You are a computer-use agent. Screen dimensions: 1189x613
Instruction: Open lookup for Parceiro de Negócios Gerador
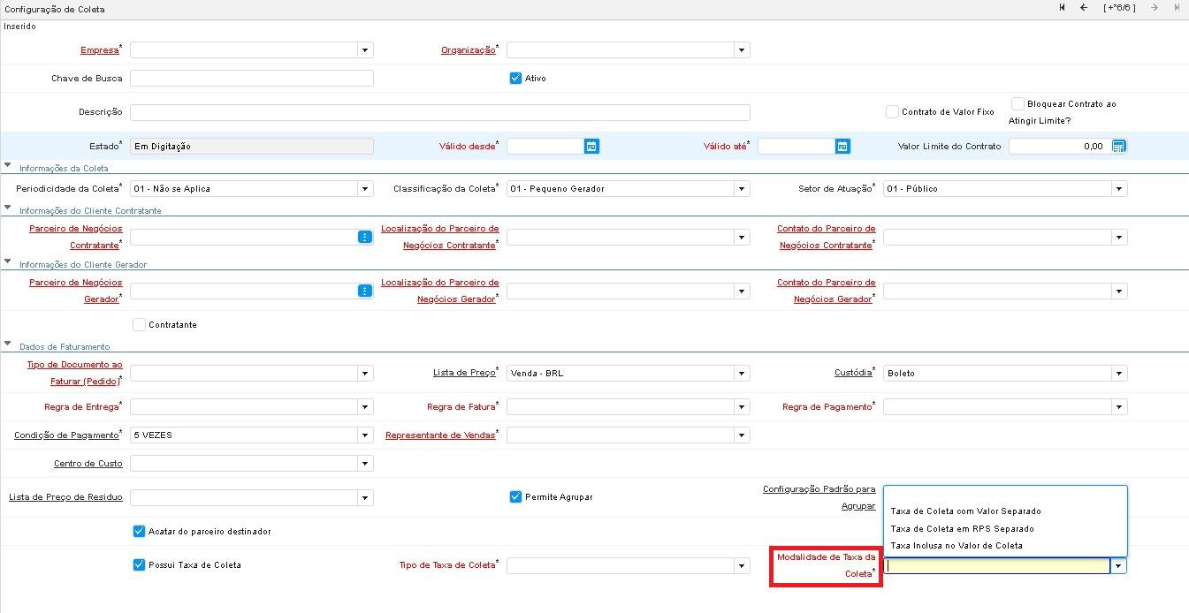click(364, 291)
